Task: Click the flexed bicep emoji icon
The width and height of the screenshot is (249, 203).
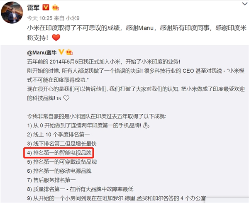Action: pyautogui.click(x=146, y=125)
